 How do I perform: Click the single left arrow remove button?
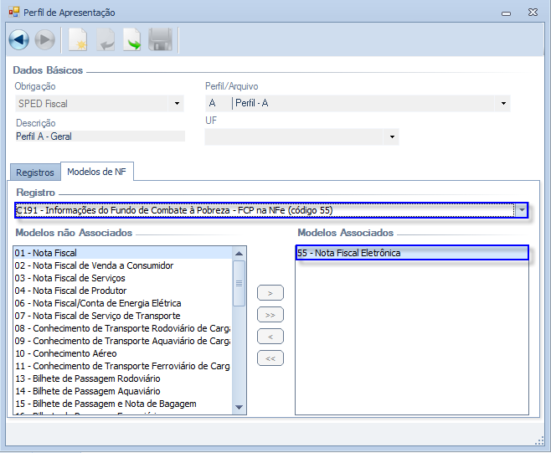[270, 337]
